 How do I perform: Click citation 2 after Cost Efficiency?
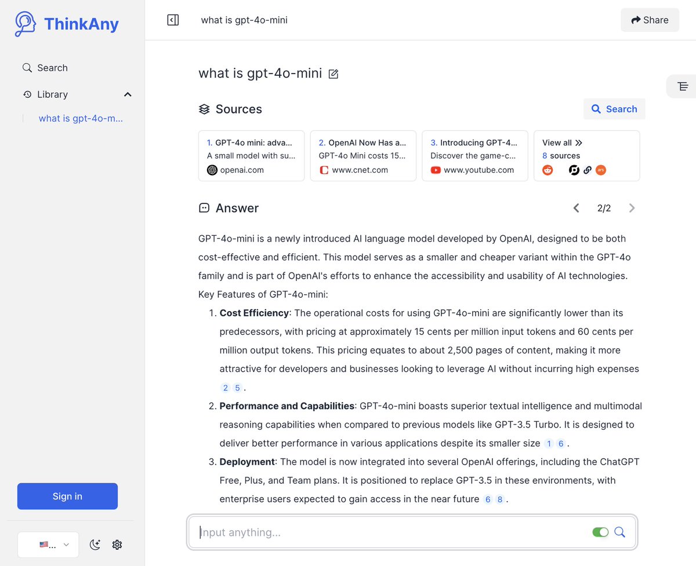[x=226, y=388]
